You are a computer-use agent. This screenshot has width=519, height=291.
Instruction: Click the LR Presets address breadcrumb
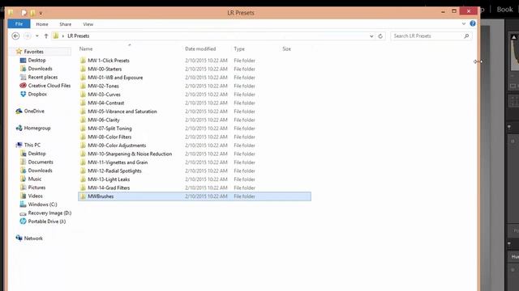tap(79, 36)
